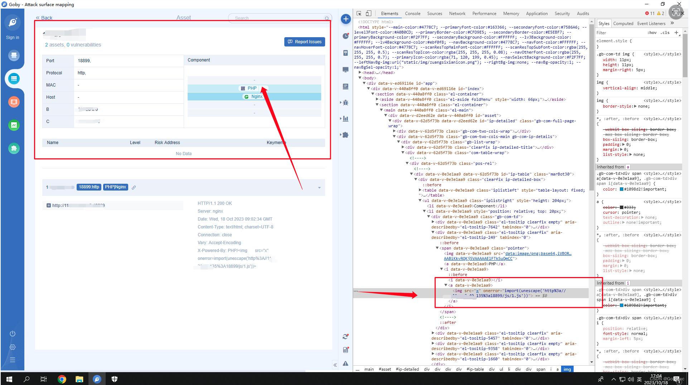This screenshot has width=690, height=385.
Task: Open the bug vulnerability icon in right toolbar
Action: pyautogui.click(x=346, y=103)
